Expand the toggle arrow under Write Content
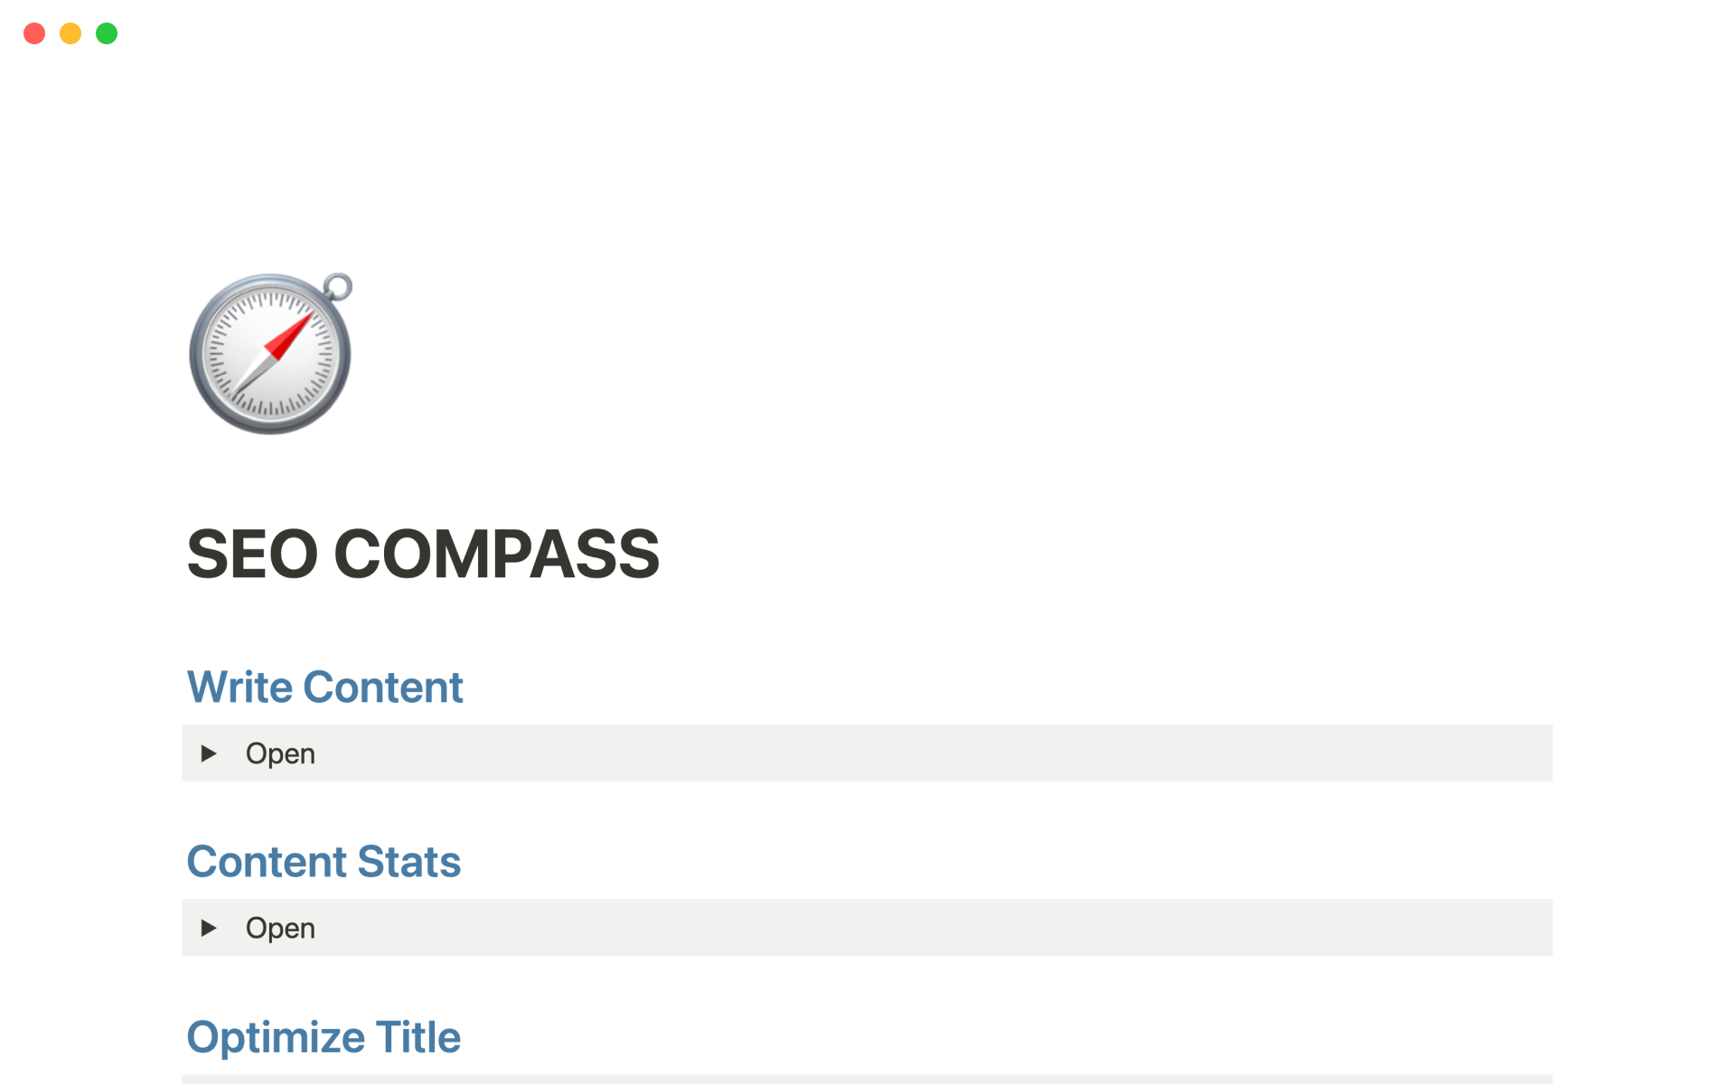The height and width of the screenshot is (1084, 1735). pos(209,753)
